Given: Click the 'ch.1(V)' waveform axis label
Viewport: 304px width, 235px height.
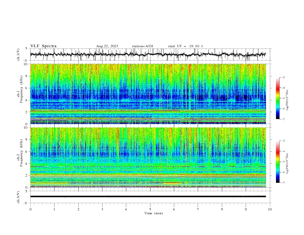Looking at the screenshot, I should [x=18, y=55].
